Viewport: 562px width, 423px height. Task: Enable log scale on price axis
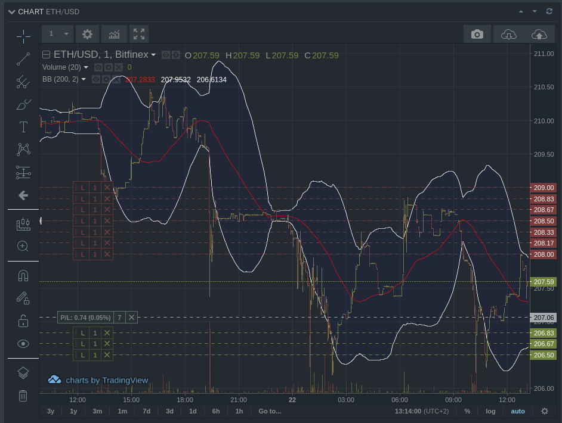490,411
